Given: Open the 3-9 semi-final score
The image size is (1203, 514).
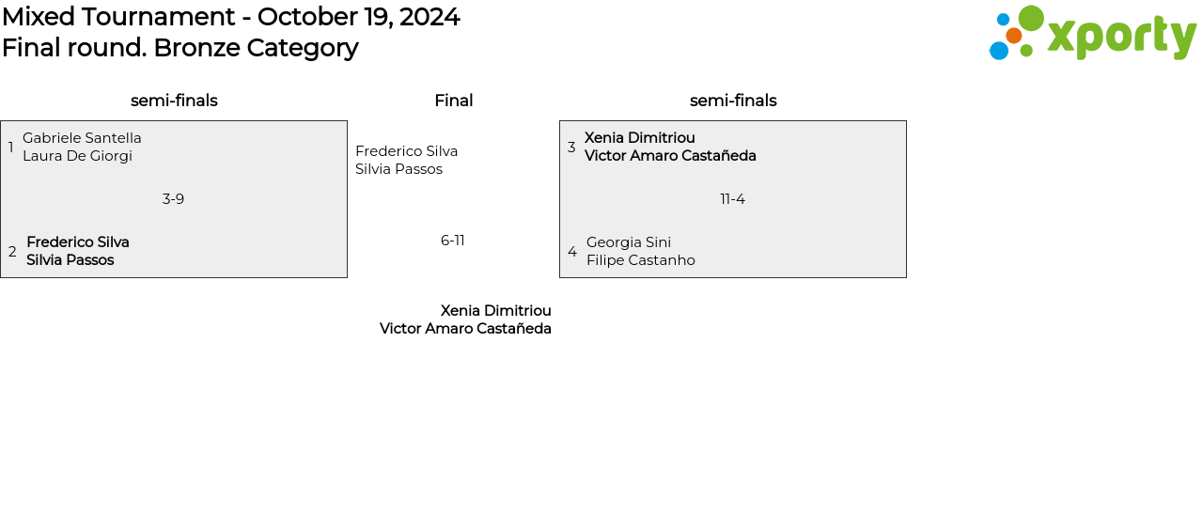Looking at the screenshot, I should 173,199.
